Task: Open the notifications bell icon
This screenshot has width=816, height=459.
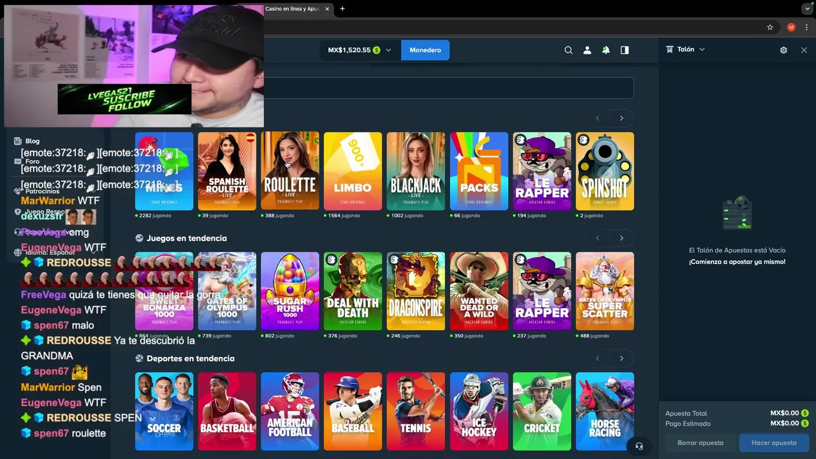Action: coord(606,50)
